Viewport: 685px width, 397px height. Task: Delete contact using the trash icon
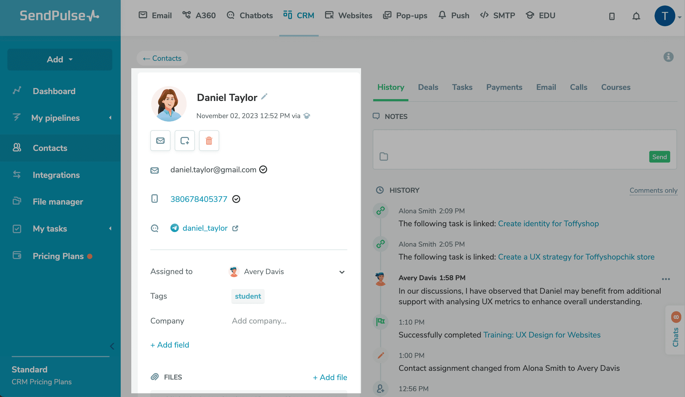[209, 141]
